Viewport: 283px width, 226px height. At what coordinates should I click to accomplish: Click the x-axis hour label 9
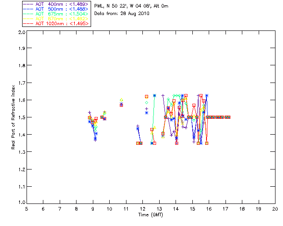click(93, 209)
